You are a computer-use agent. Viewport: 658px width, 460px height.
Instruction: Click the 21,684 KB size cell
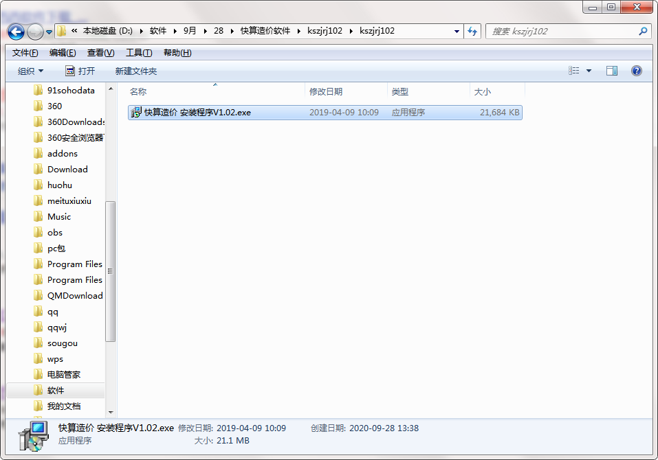pyautogui.click(x=499, y=113)
